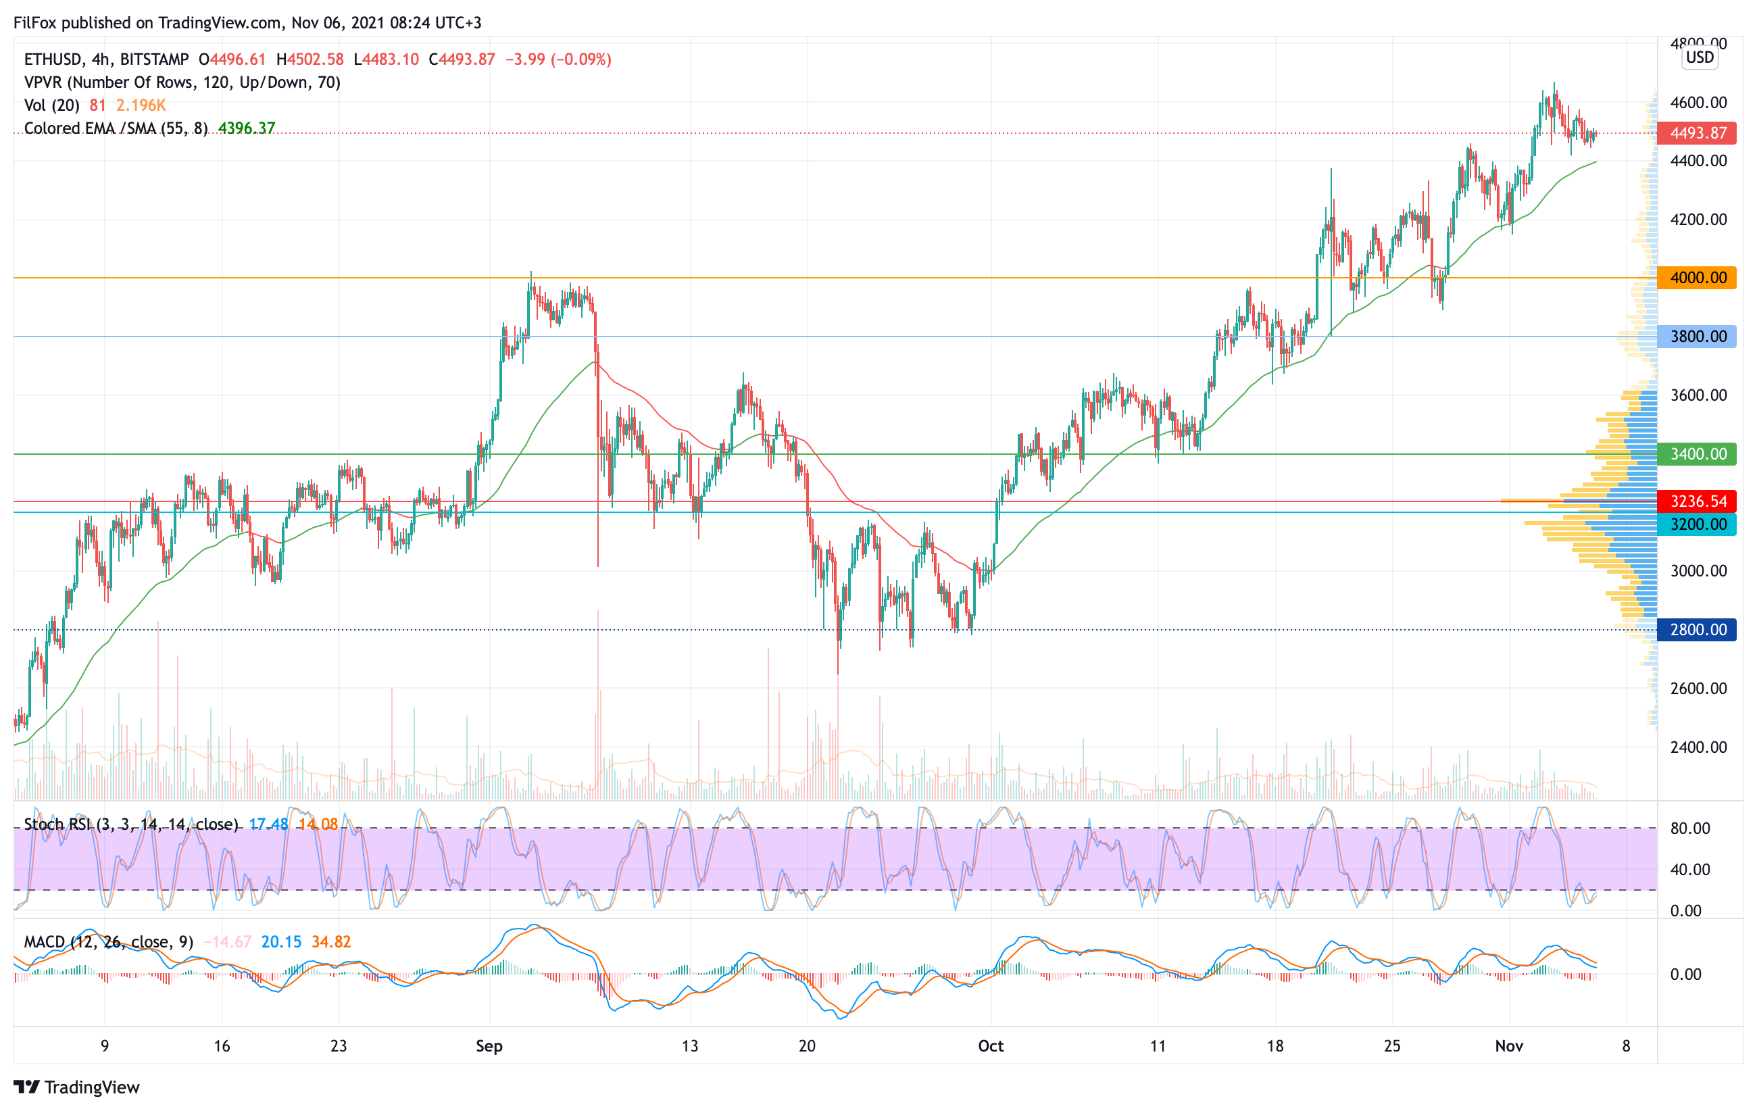Click current price label 4493.87
The image size is (1757, 1111).
coord(1697,132)
